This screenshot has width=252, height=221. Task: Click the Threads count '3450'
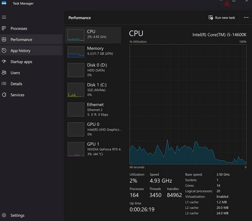point(155,195)
